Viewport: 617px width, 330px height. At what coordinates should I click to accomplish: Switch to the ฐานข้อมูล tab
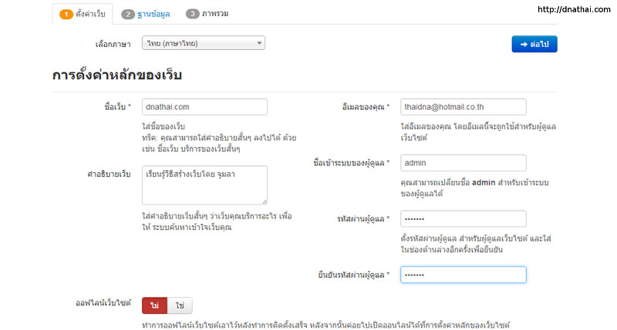tap(150, 14)
